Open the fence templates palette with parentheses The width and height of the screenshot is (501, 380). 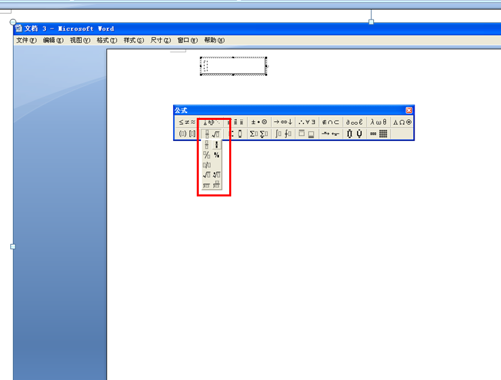[x=187, y=134]
